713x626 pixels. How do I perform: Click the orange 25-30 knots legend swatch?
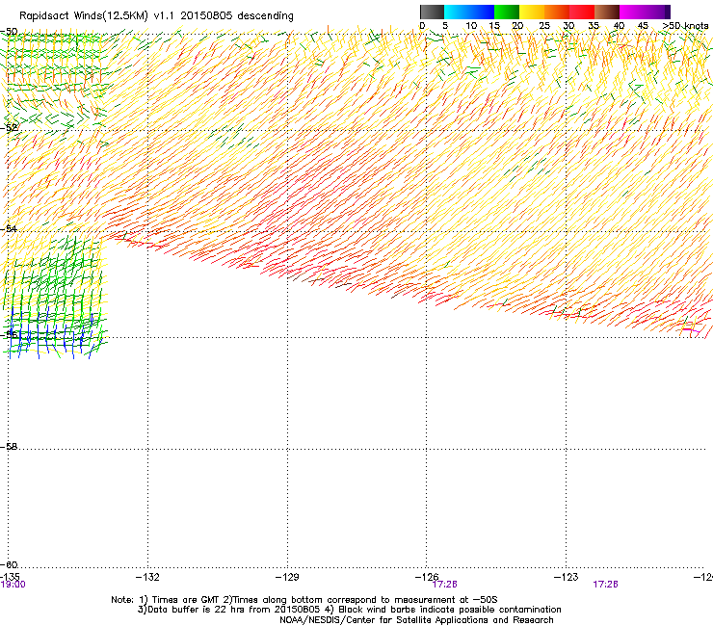[x=557, y=12]
